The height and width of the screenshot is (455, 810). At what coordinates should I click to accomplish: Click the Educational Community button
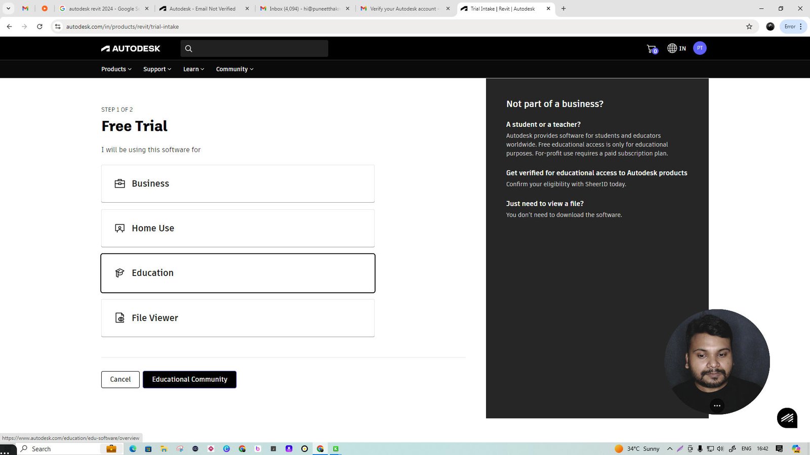pyautogui.click(x=189, y=380)
